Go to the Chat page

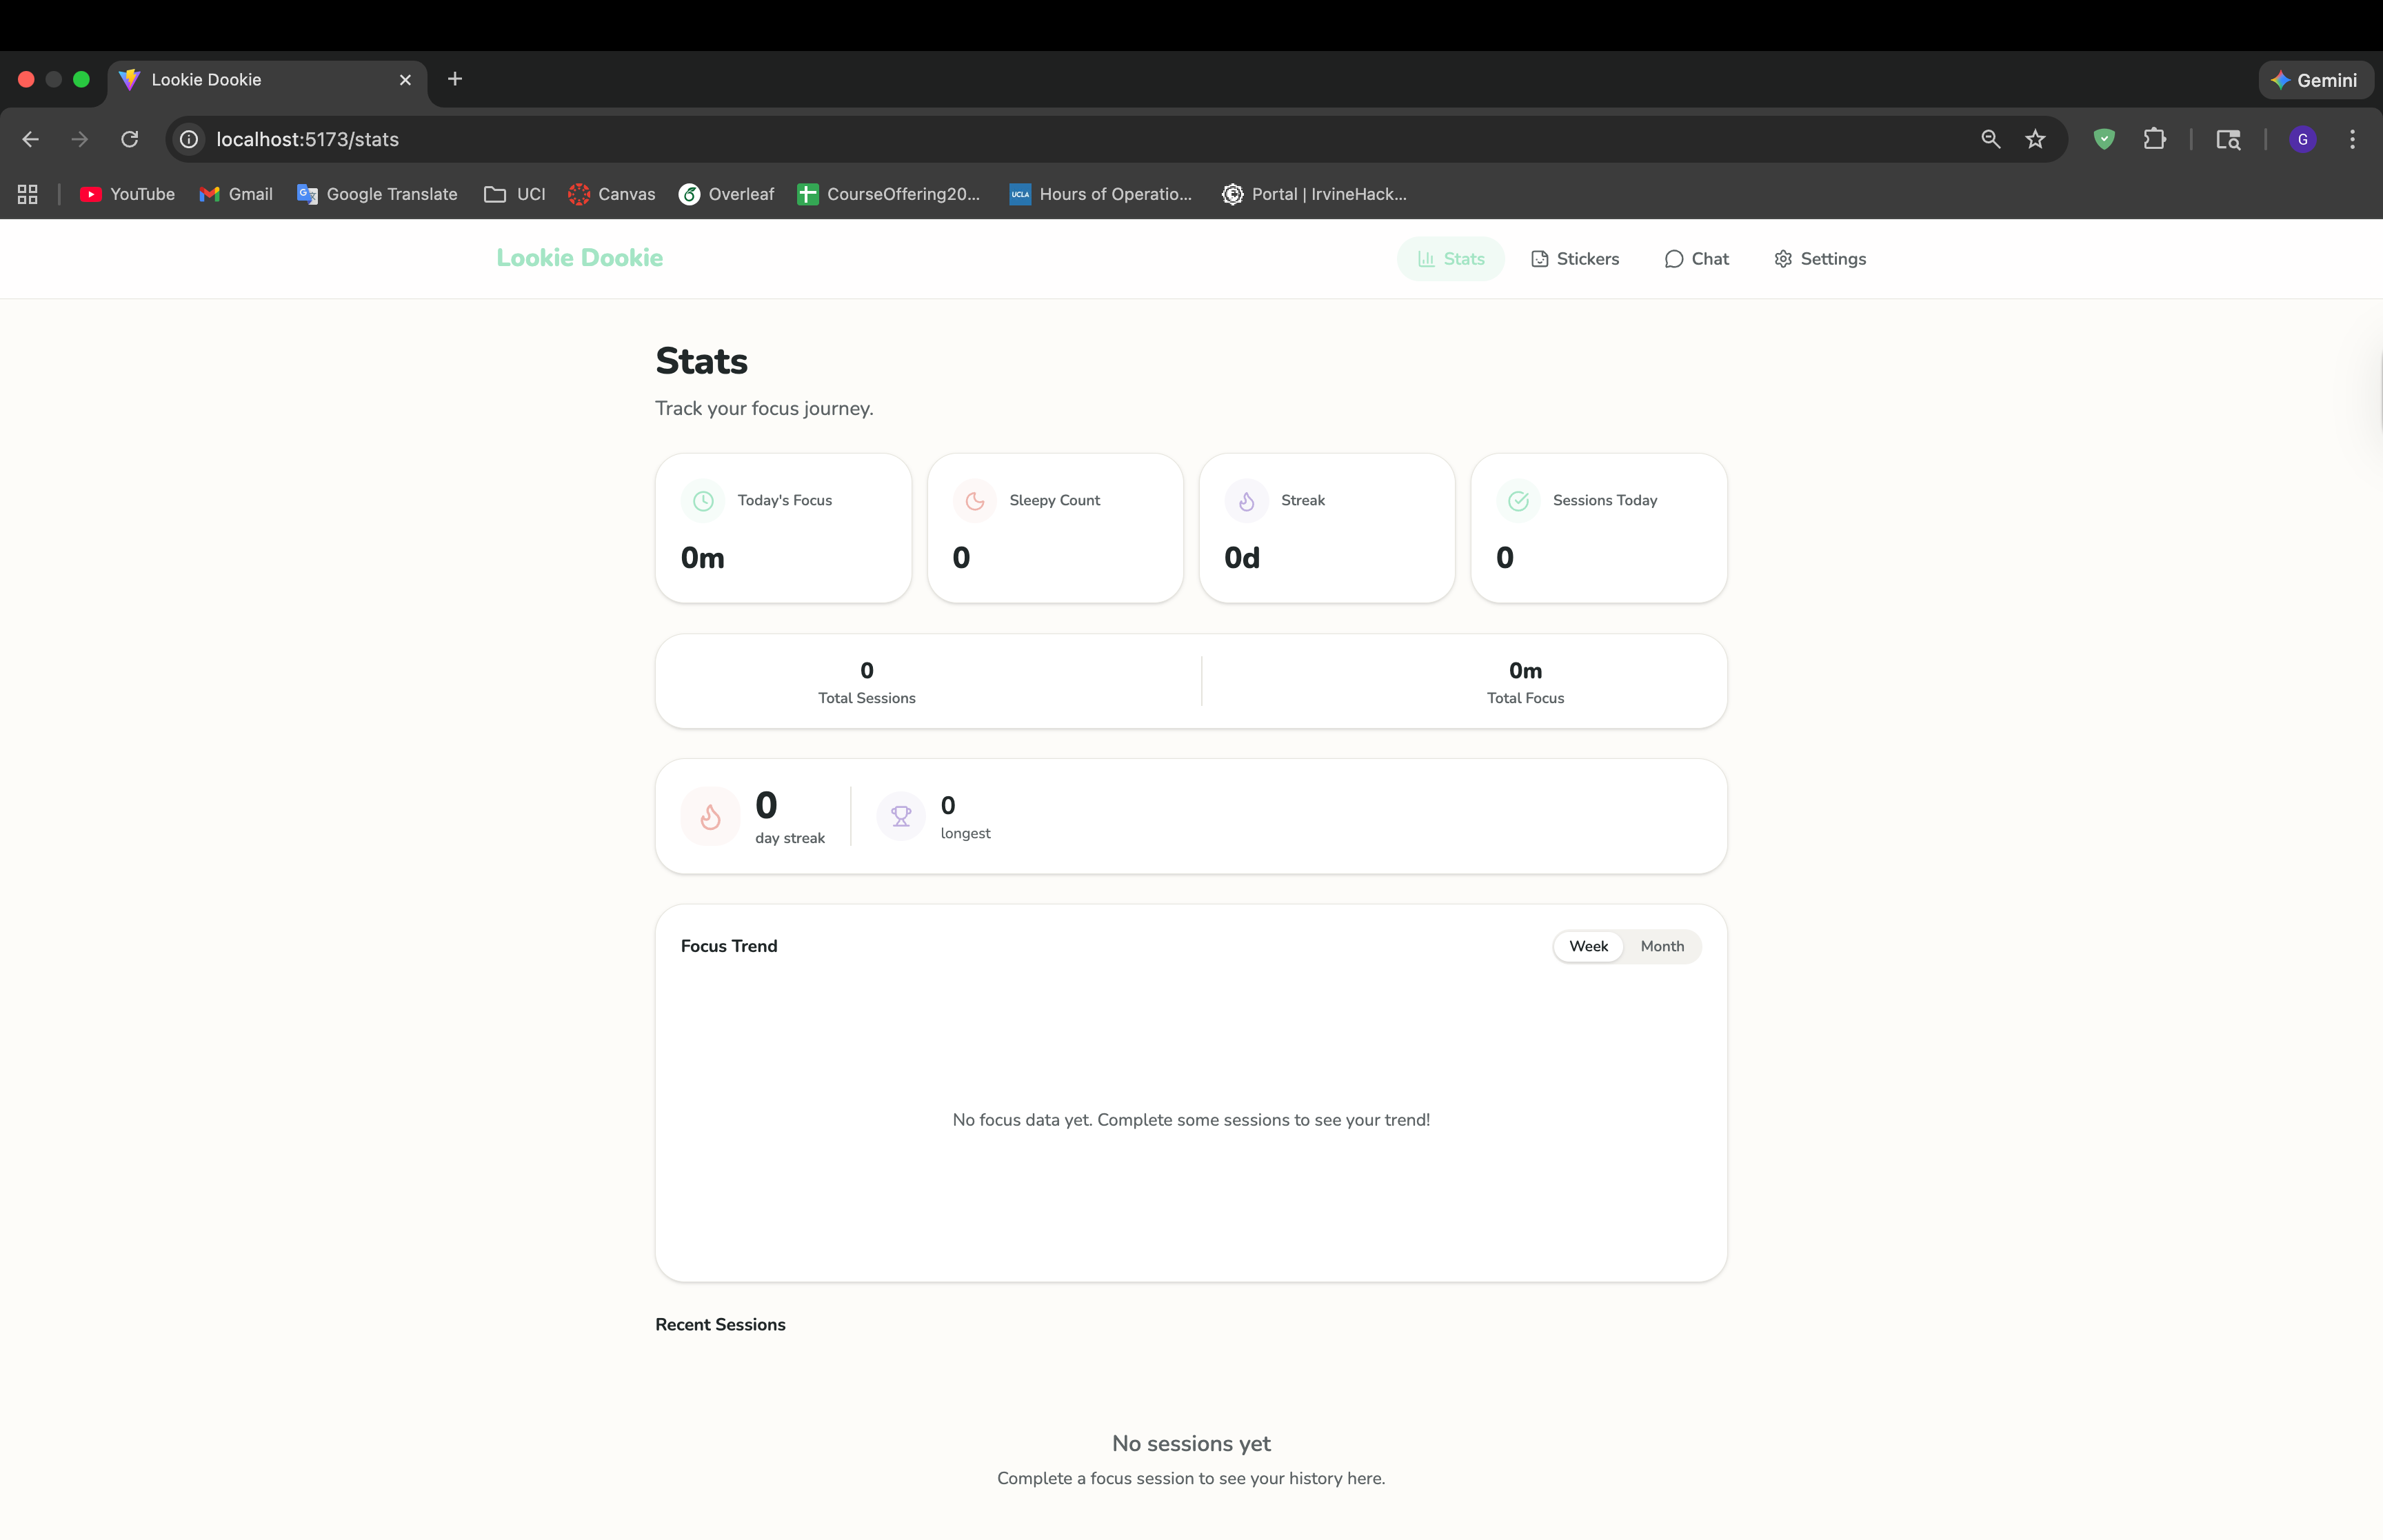click(x=1697, y=259)
